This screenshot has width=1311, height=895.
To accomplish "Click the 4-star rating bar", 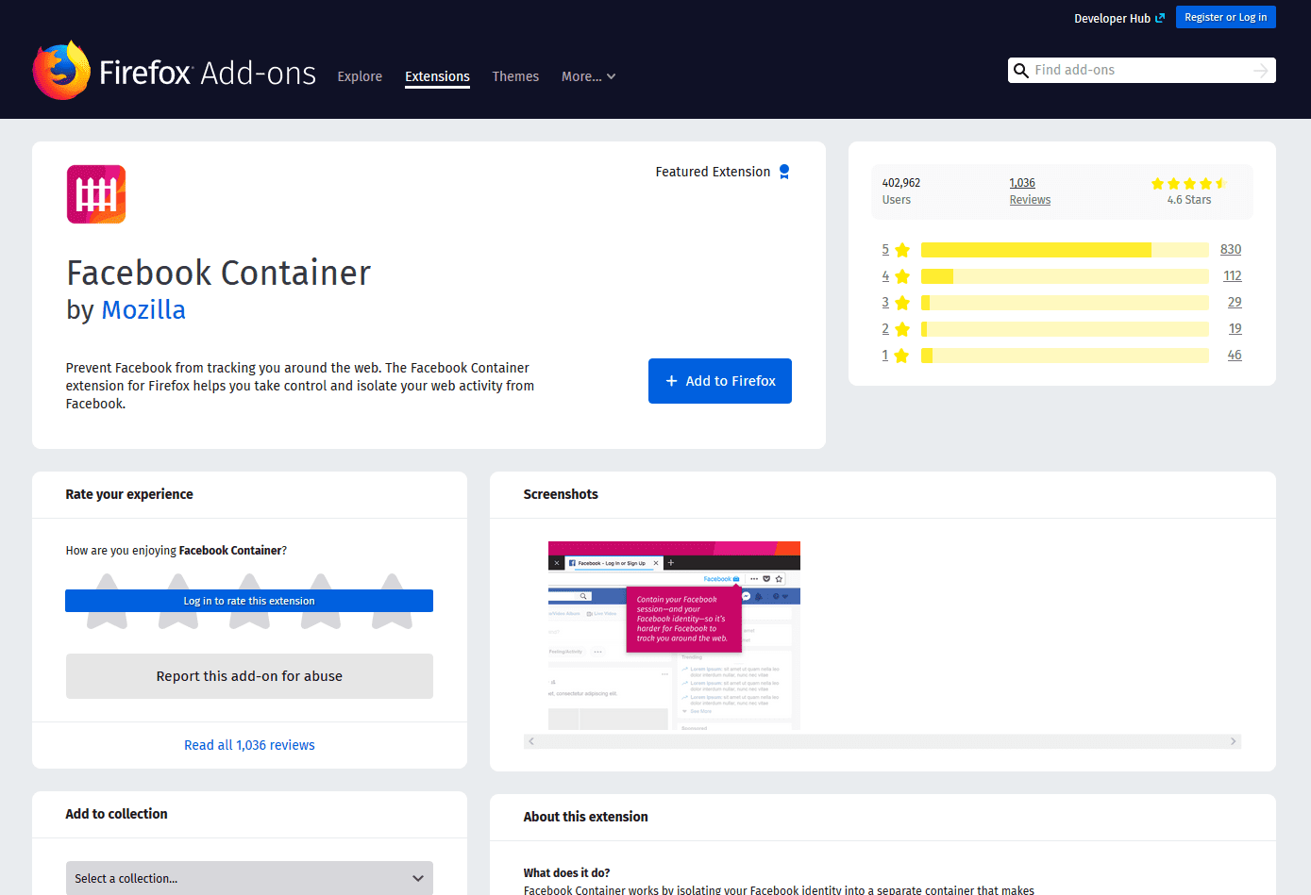I will (x=1065, y=276).
